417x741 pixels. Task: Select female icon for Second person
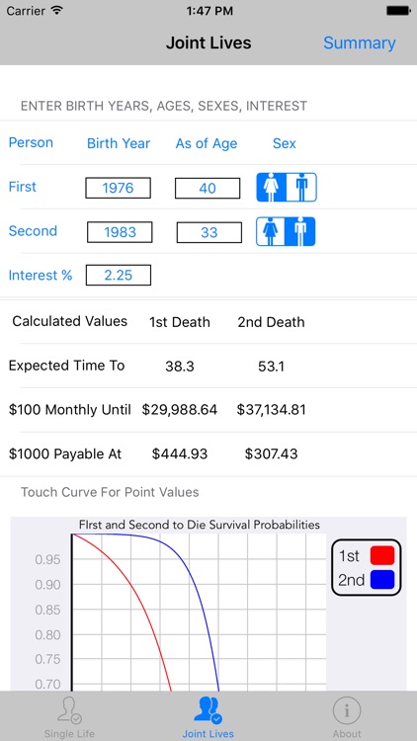pyautogui.click(x=271, y=231)
